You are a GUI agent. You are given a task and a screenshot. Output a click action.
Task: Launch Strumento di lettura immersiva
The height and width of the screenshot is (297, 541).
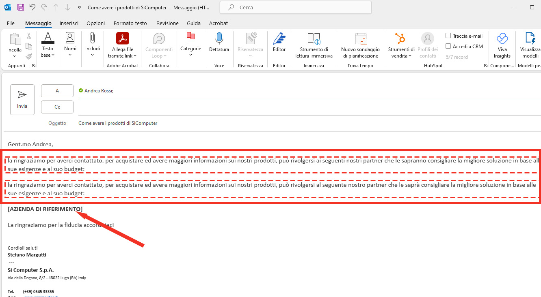314,45
